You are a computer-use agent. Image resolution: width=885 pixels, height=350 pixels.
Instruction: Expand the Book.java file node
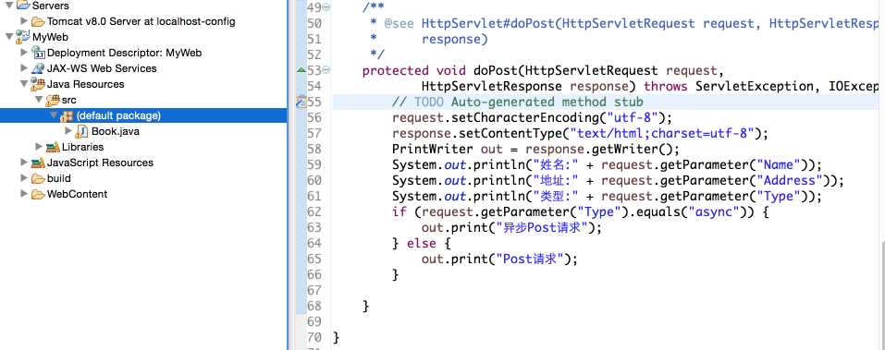tap(68, 131)
